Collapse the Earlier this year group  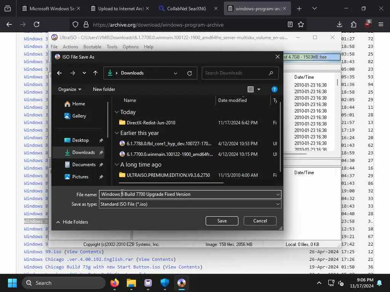[117, 133]
